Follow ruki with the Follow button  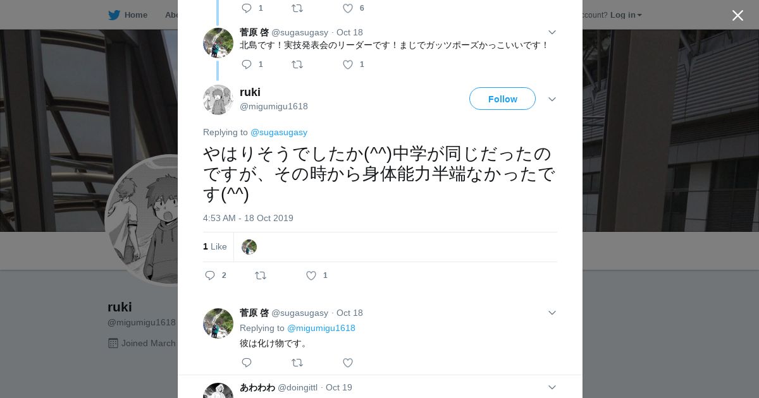(x=502, y=99)
